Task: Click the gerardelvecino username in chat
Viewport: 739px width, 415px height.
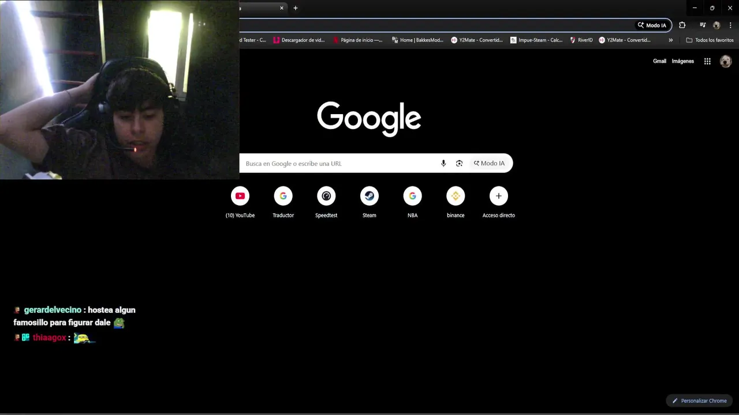Action: (x=53, y=310)
